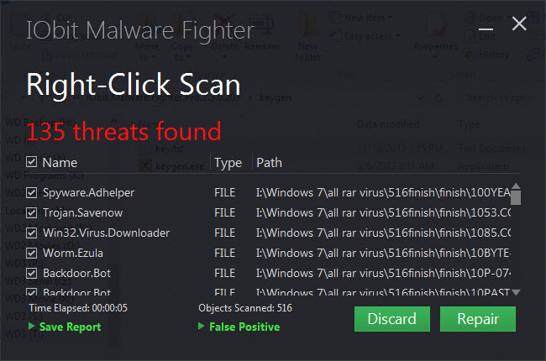
Task: Click the Path column header
Action: point(269,162)
